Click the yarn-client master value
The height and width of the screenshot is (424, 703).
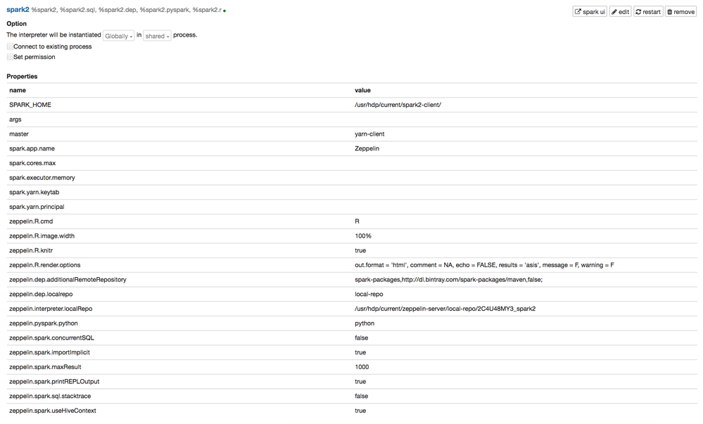point(369,134)
